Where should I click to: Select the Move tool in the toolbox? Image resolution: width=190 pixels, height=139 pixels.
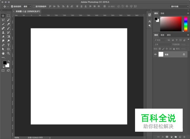click(3, 16)
